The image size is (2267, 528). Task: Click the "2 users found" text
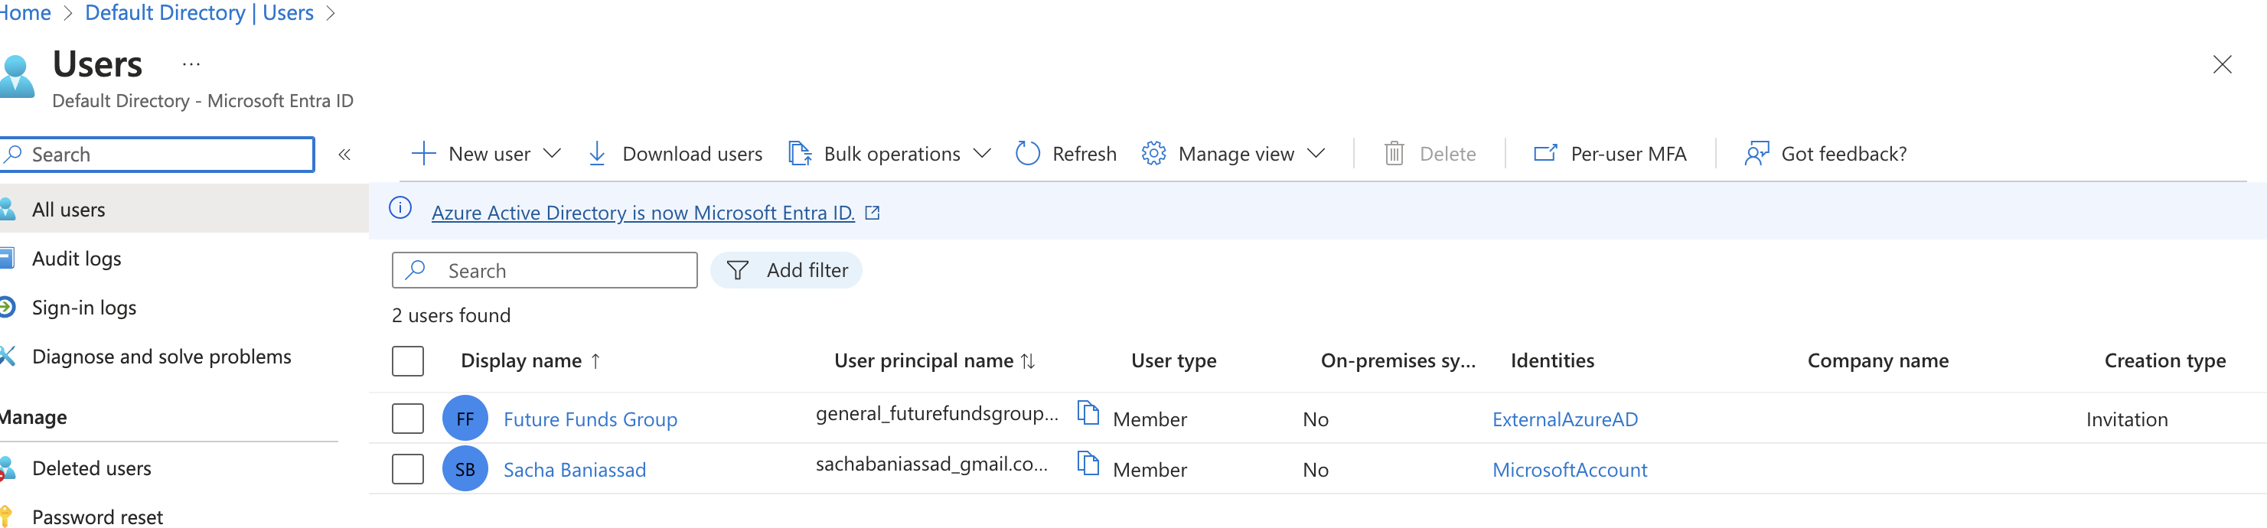click(x=451, y=316)
